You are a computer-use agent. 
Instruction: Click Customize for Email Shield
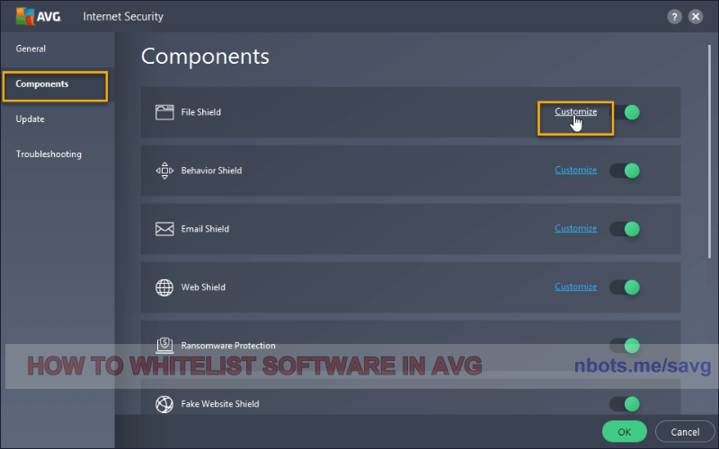(x=575, y=228)
